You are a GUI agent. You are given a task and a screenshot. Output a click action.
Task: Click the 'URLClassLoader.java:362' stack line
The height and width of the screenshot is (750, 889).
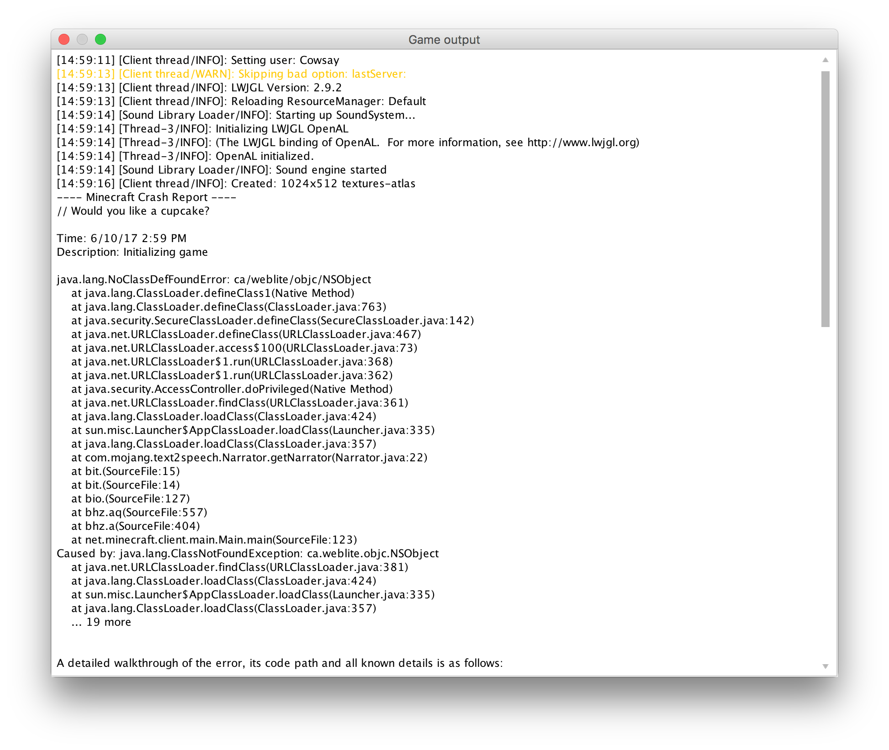coord(232,375)
